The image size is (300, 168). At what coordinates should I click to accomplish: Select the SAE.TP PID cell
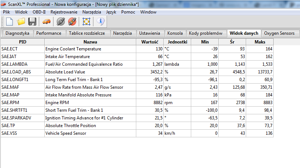23,126
